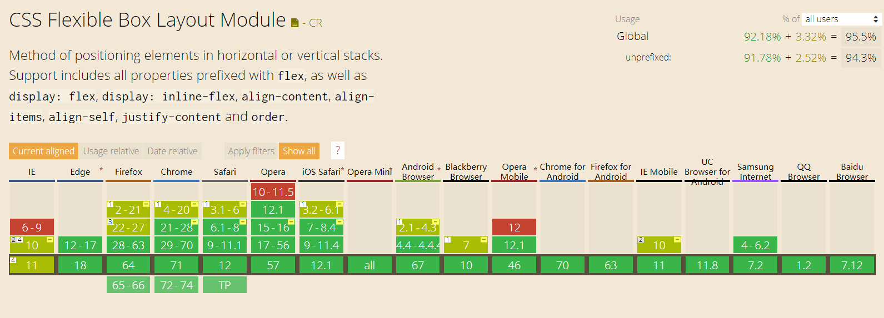
Task: Click the asterisk next to Edge header
Action: point(101,170)
